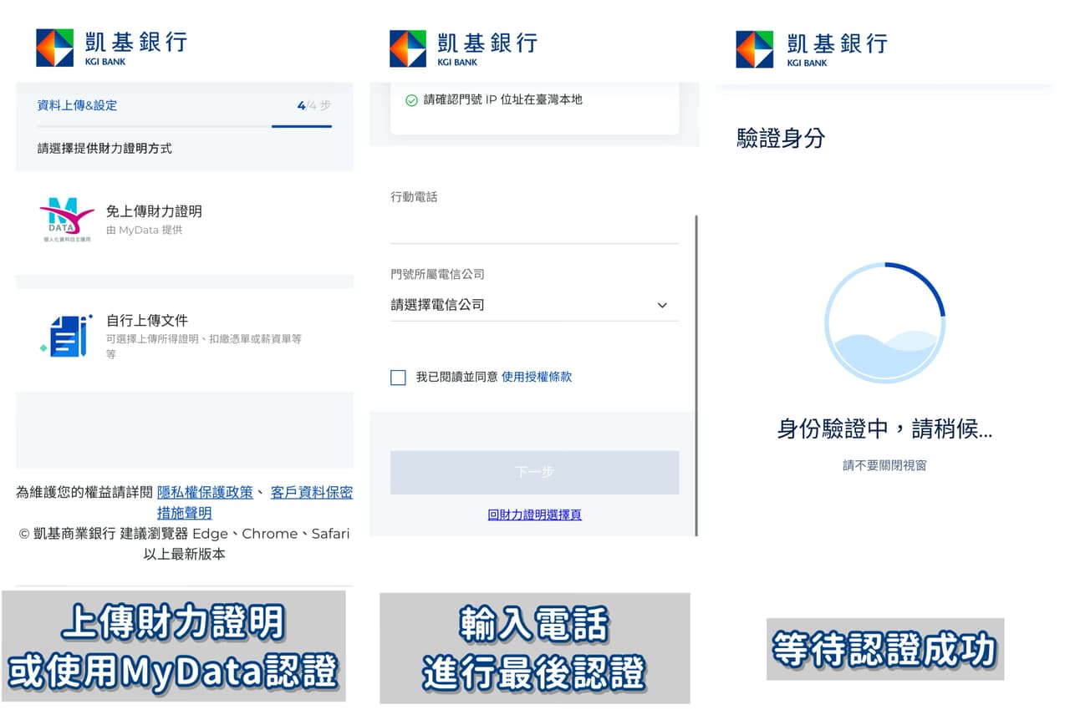Click the middle screen vertical scrollbar
The height and width of the screenshot is (715, 1070).
pyautogui.click(x=696, y=375)
